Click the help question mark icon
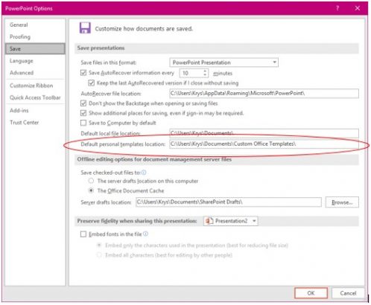Image resolution: width=371 pixels, height=305 pixels. click(337, 8)
